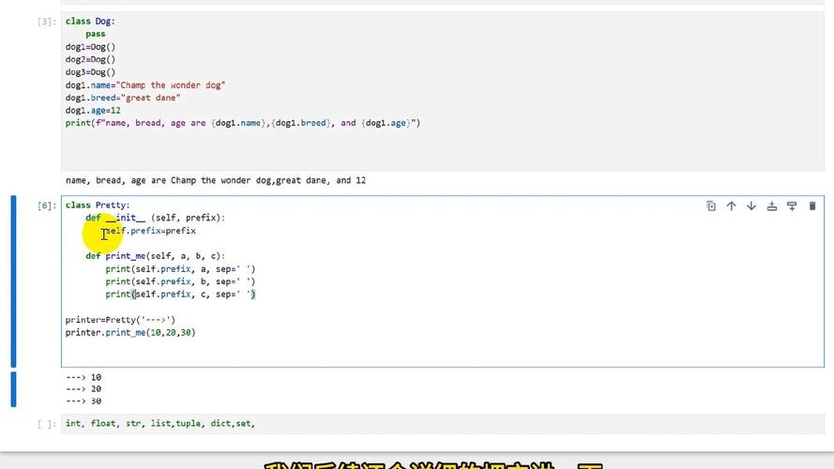This screenshot has height=469, width=834.
Task: Click the 'def __init__' line
Action: click(x=156, y=218)
